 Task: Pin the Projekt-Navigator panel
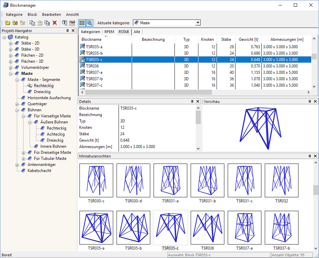tap(68, 31)
